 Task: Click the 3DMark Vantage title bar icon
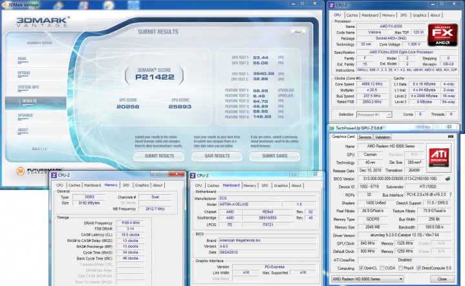coord(4,5)
